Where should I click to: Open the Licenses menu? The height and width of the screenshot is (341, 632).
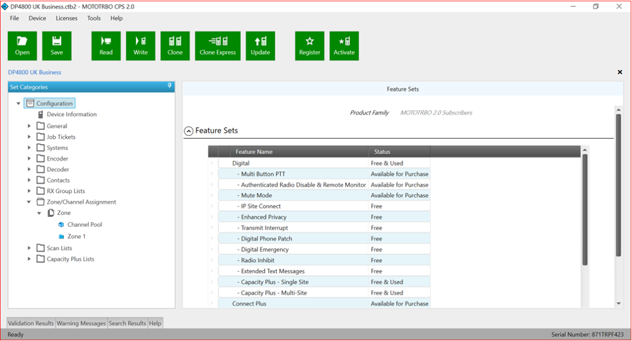pyautogui.click(x=66, y=19)
